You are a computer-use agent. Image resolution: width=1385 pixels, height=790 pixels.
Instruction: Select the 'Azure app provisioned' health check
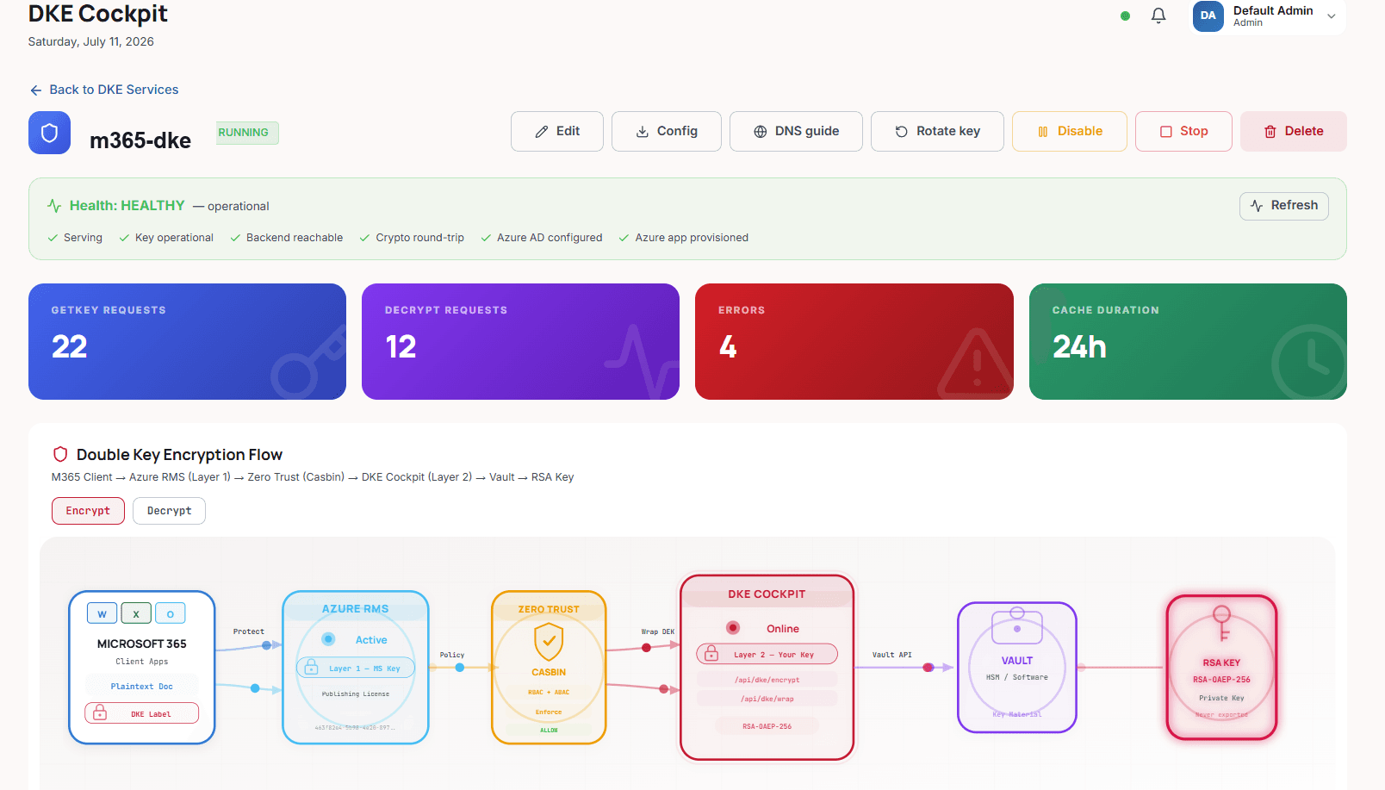pos(684,238)
